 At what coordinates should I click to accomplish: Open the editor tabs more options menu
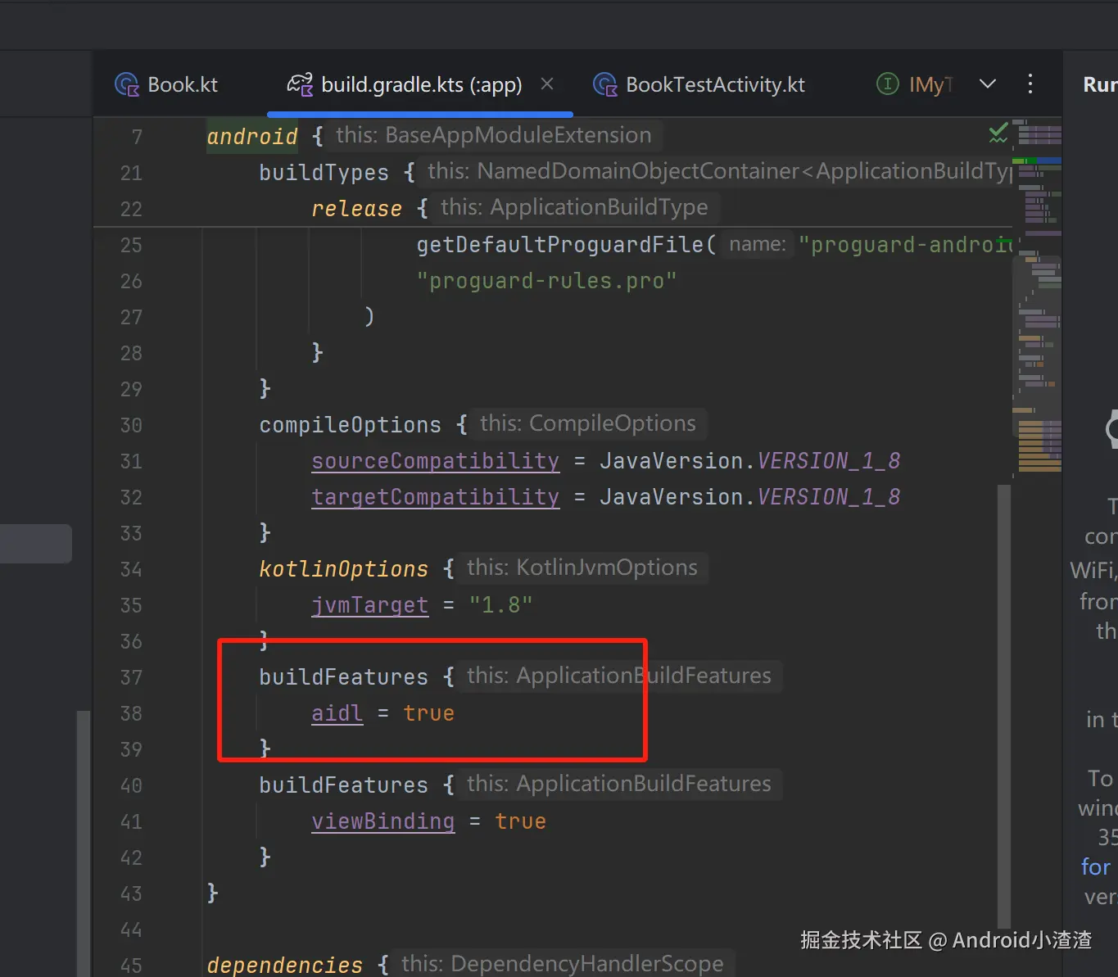click(1030, 84)
